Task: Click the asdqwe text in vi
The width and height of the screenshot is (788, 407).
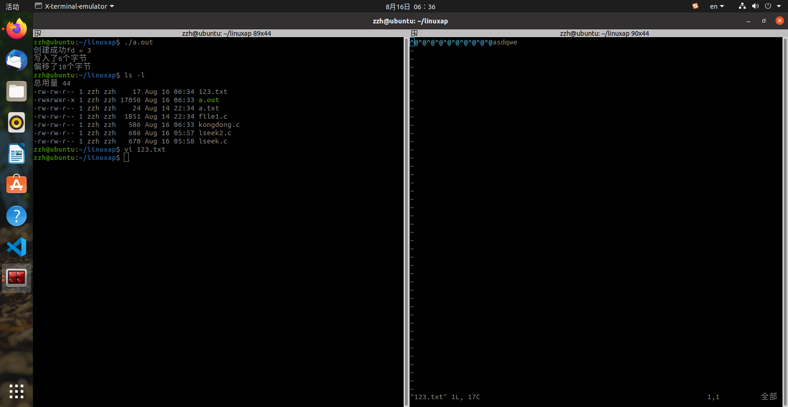Action: coord(505,42)
